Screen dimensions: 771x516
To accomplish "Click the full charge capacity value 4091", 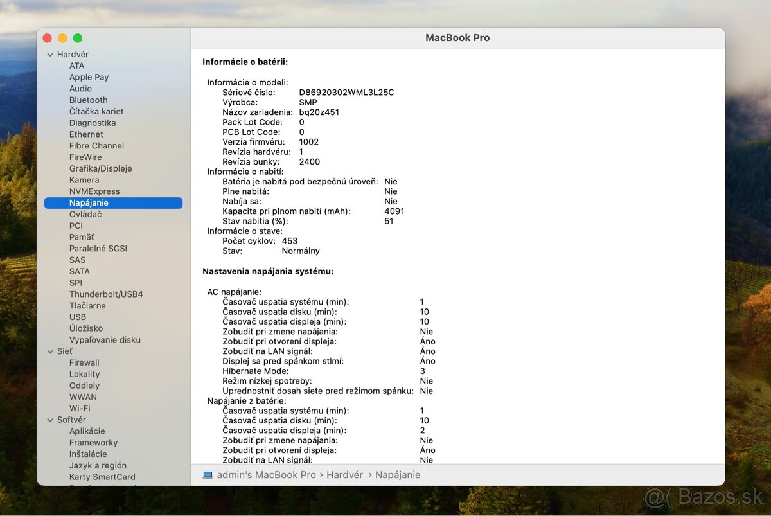I will coord(394,211).
